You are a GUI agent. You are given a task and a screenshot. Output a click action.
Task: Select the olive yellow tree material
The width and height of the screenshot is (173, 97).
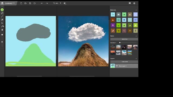point(118,31)
